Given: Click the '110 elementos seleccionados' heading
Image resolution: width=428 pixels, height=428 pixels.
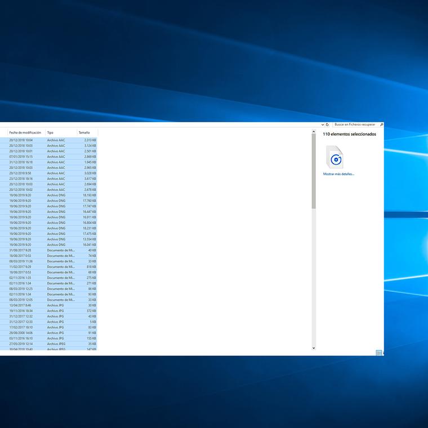Looking at the screenshot, I should (x=349, y=135).
